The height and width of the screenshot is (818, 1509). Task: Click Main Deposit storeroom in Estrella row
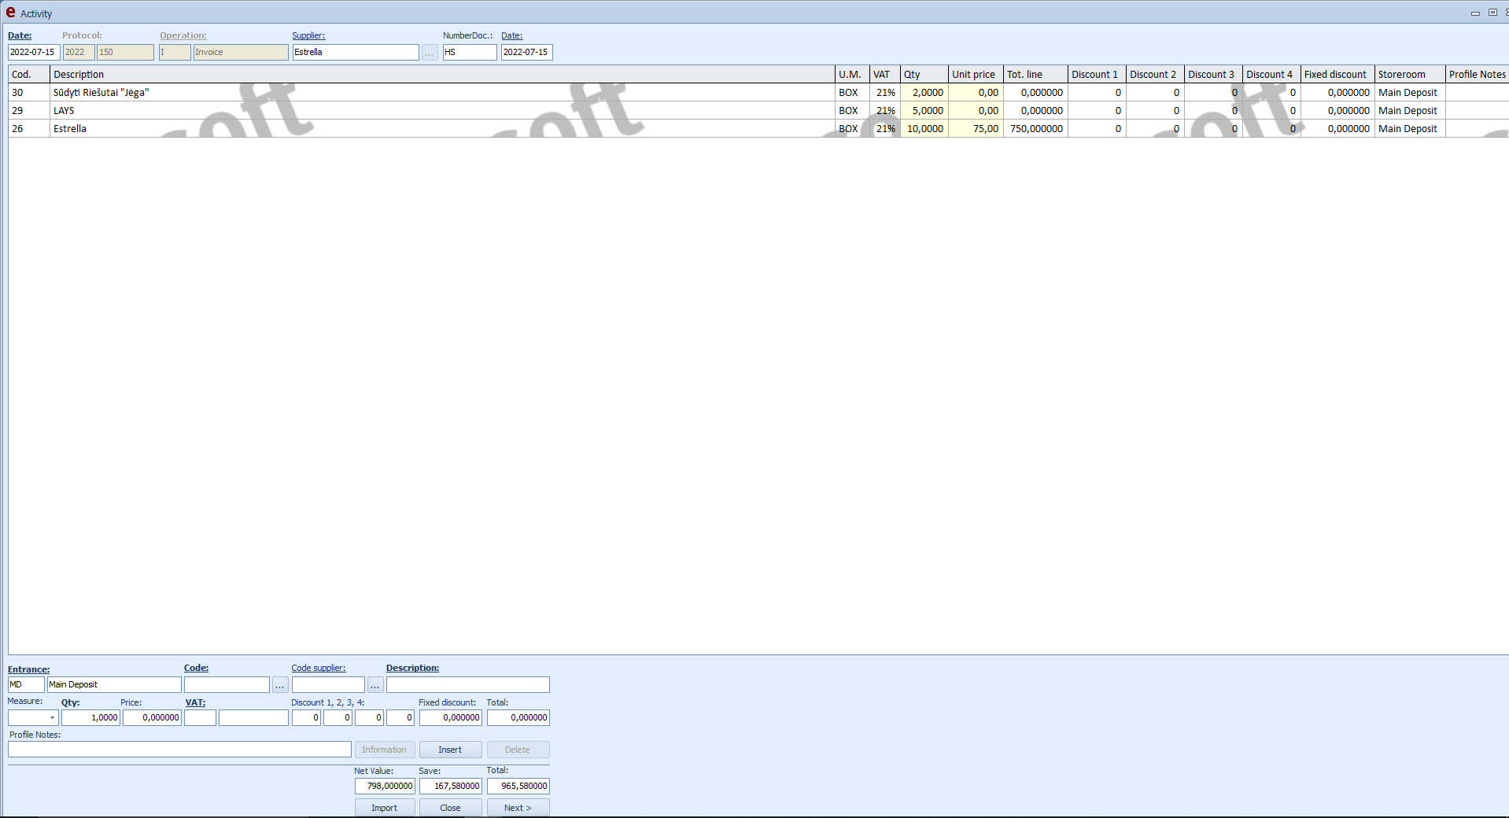1410,129
